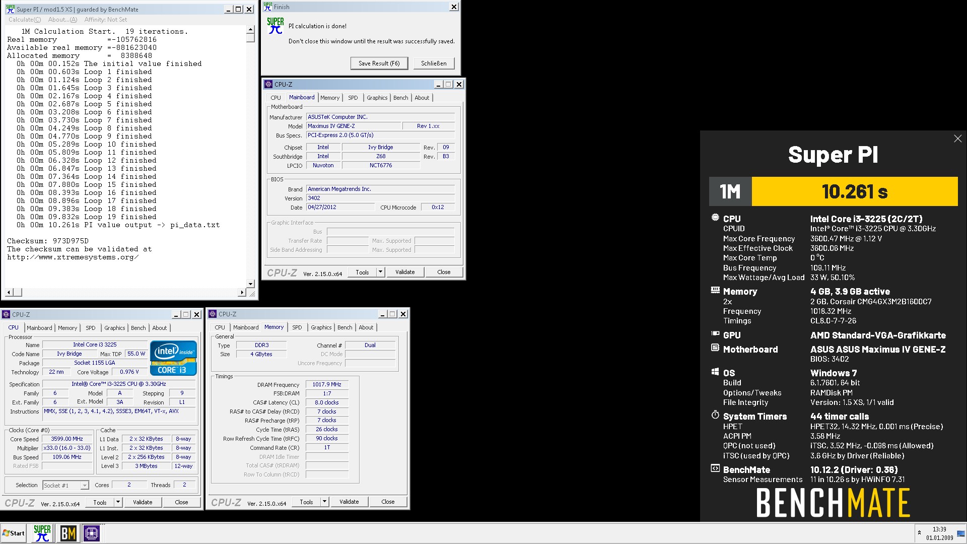Viewport: 967px width, 544px height.
Task: Open the Calculate menu in Super PI
Action: pyautogui.click(x=25, y=20)
